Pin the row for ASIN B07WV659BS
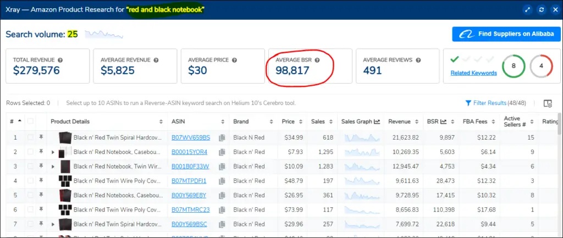Screen dimensions: 563x238 coord(41,137)
